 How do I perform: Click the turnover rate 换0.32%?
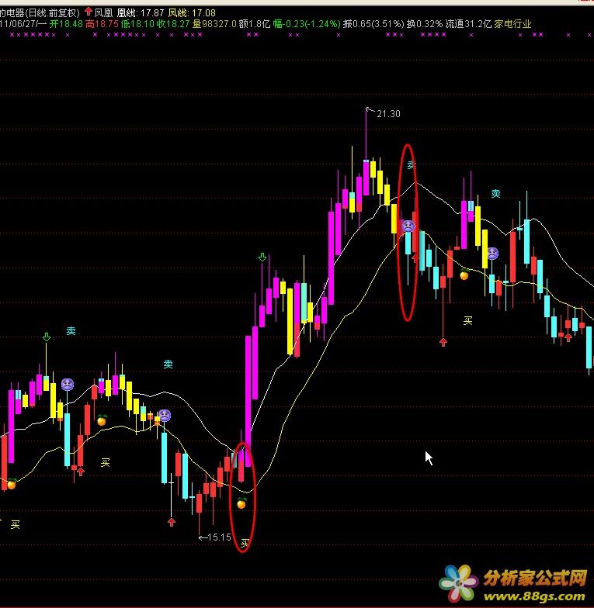point(425,24)
